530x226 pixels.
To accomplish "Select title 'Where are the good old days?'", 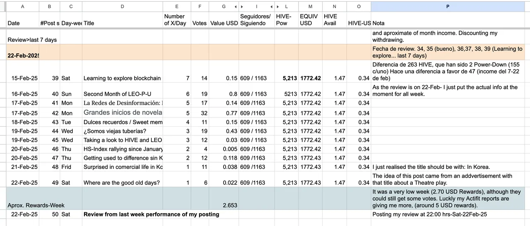I will pyautogui.click(x=122, y=179).
